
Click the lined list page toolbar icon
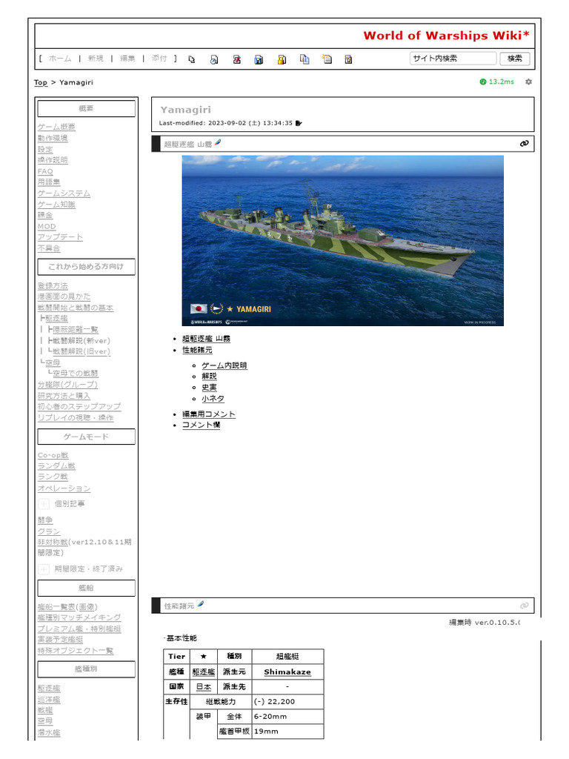(x=327, y=59)
